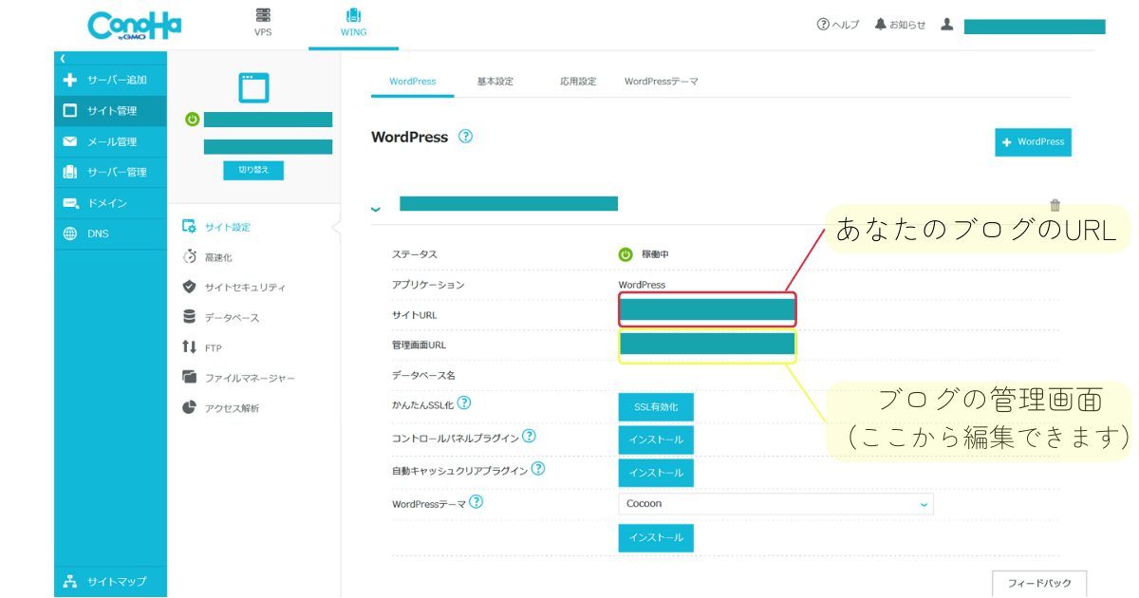Open the FTP settings
This screenshot has width=1139, height=598.
click(x=201, y=347)
